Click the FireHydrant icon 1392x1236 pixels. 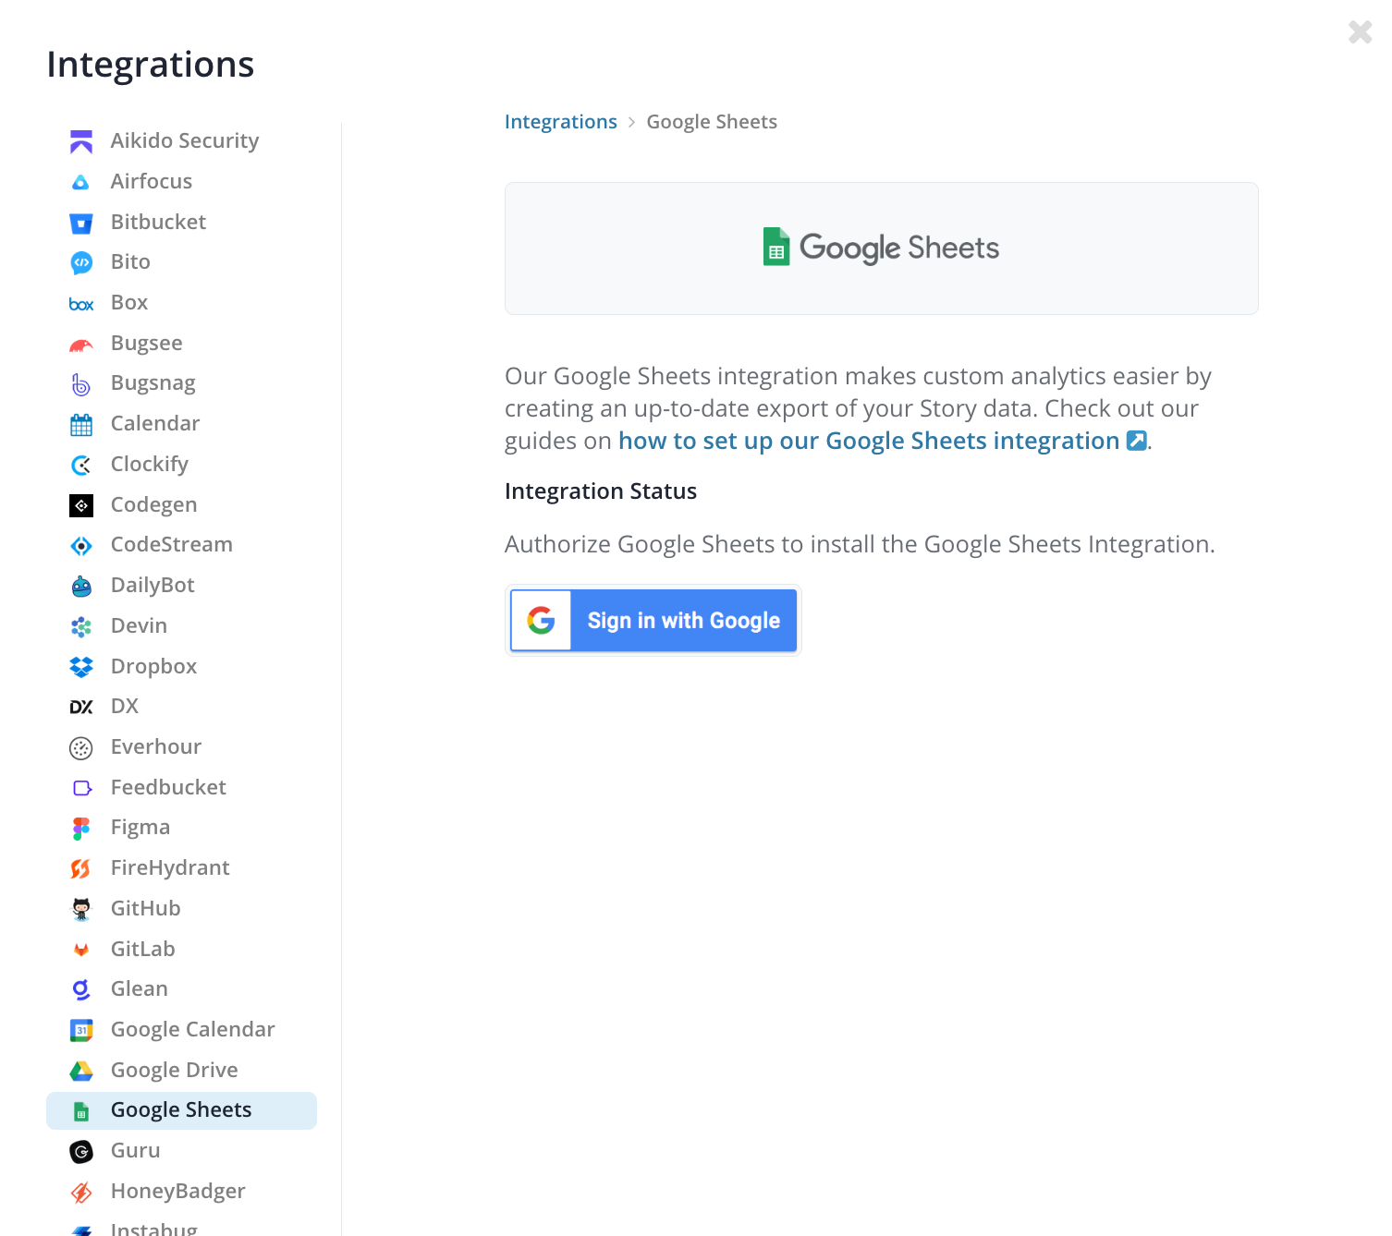[x=81, y=868]
